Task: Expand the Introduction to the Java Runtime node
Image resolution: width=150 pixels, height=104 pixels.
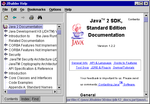Action: 6,36
